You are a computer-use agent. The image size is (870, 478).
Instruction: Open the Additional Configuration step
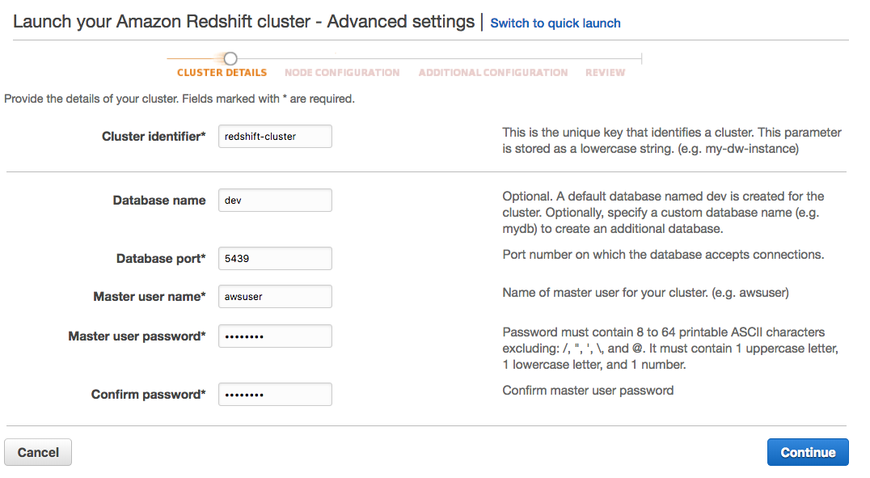coord(493,73)
